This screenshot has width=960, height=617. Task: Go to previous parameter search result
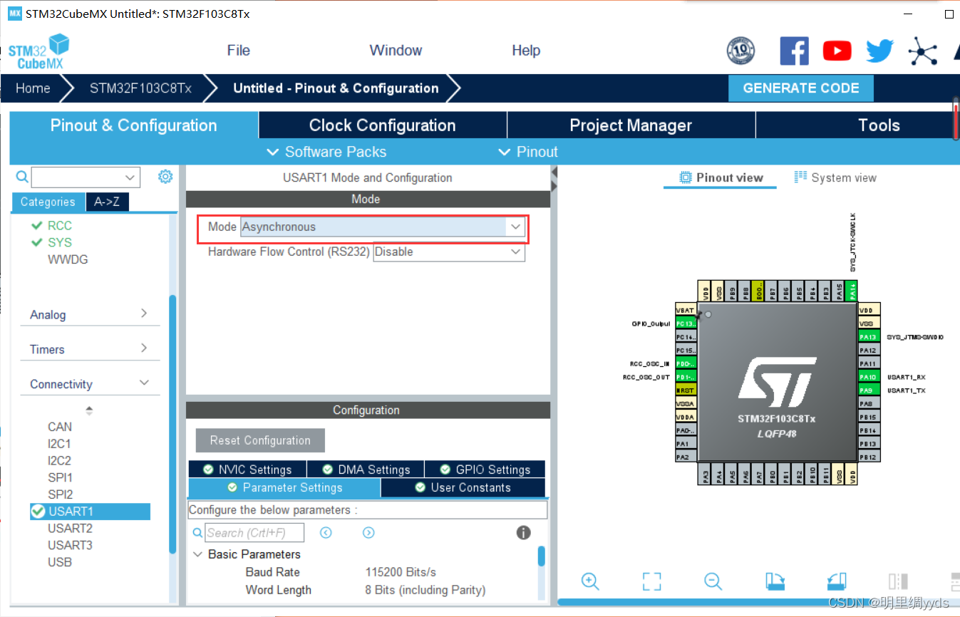tap(326, 532)
